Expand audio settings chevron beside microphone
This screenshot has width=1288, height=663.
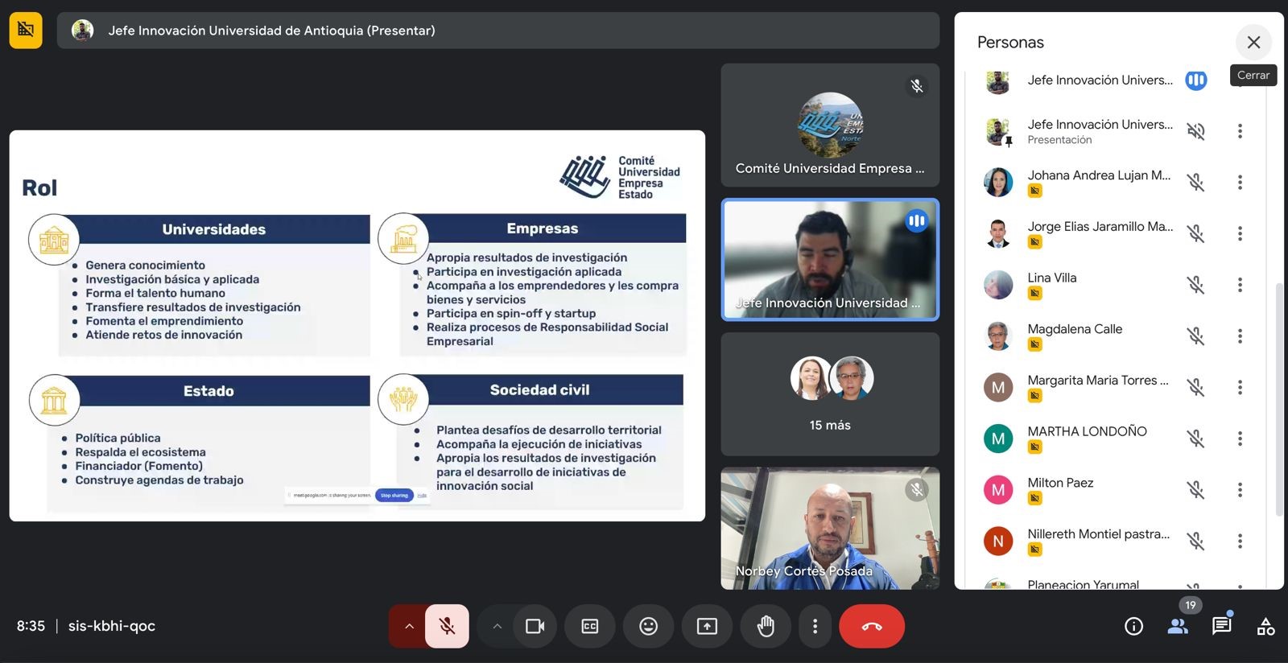pyautogui.click(x=409, y=626)
